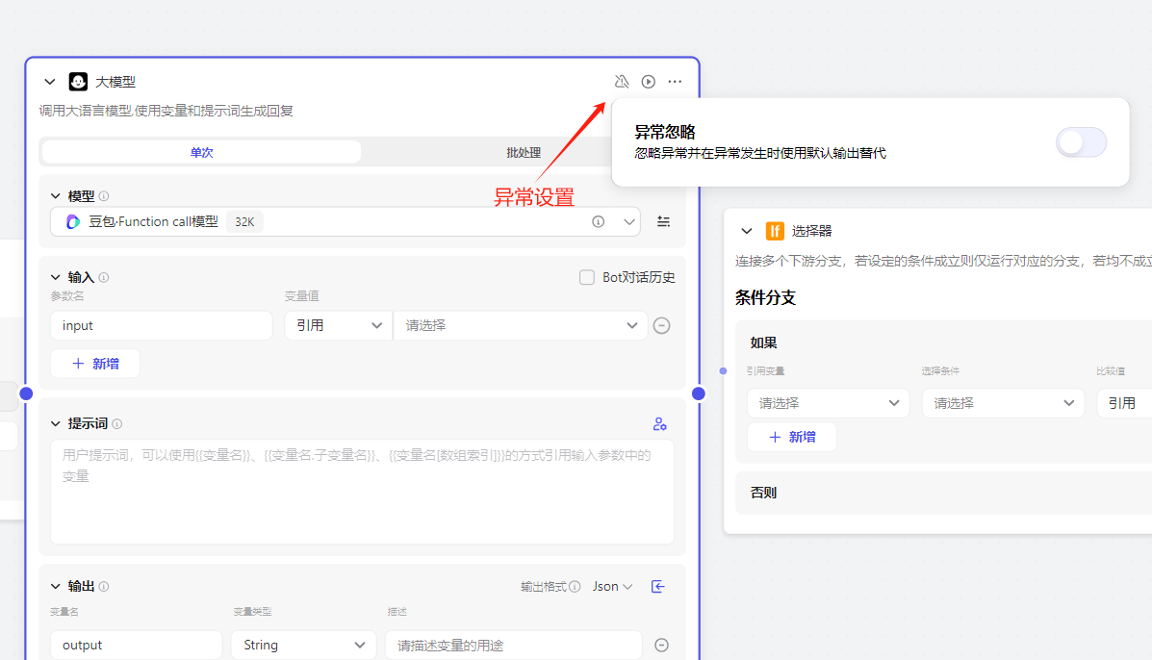Click 新增 button in the 输入 section
This screenshot has width=1152, height=660.
(x=95, y=364)
